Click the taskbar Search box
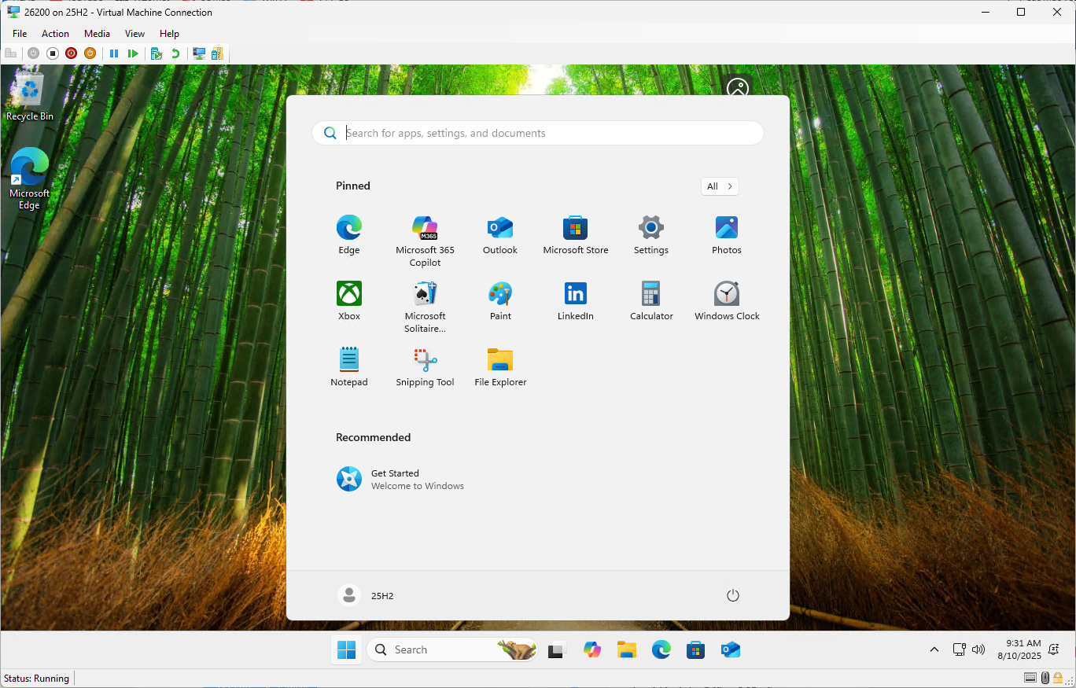Screen dimensions: 1076x688 coord(452,649)
